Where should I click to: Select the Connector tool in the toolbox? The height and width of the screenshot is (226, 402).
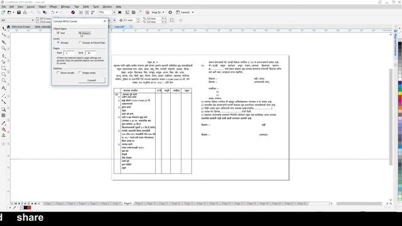(x=4, y=102)
